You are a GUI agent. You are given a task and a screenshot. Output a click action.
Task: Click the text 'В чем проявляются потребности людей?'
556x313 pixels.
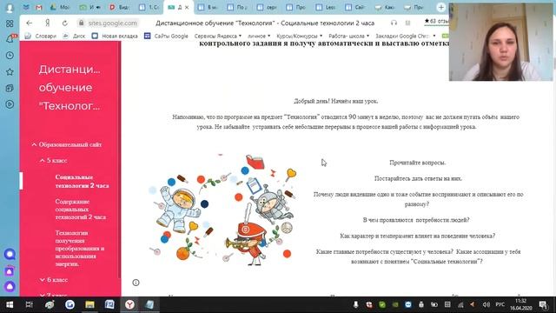click(416, 220)
